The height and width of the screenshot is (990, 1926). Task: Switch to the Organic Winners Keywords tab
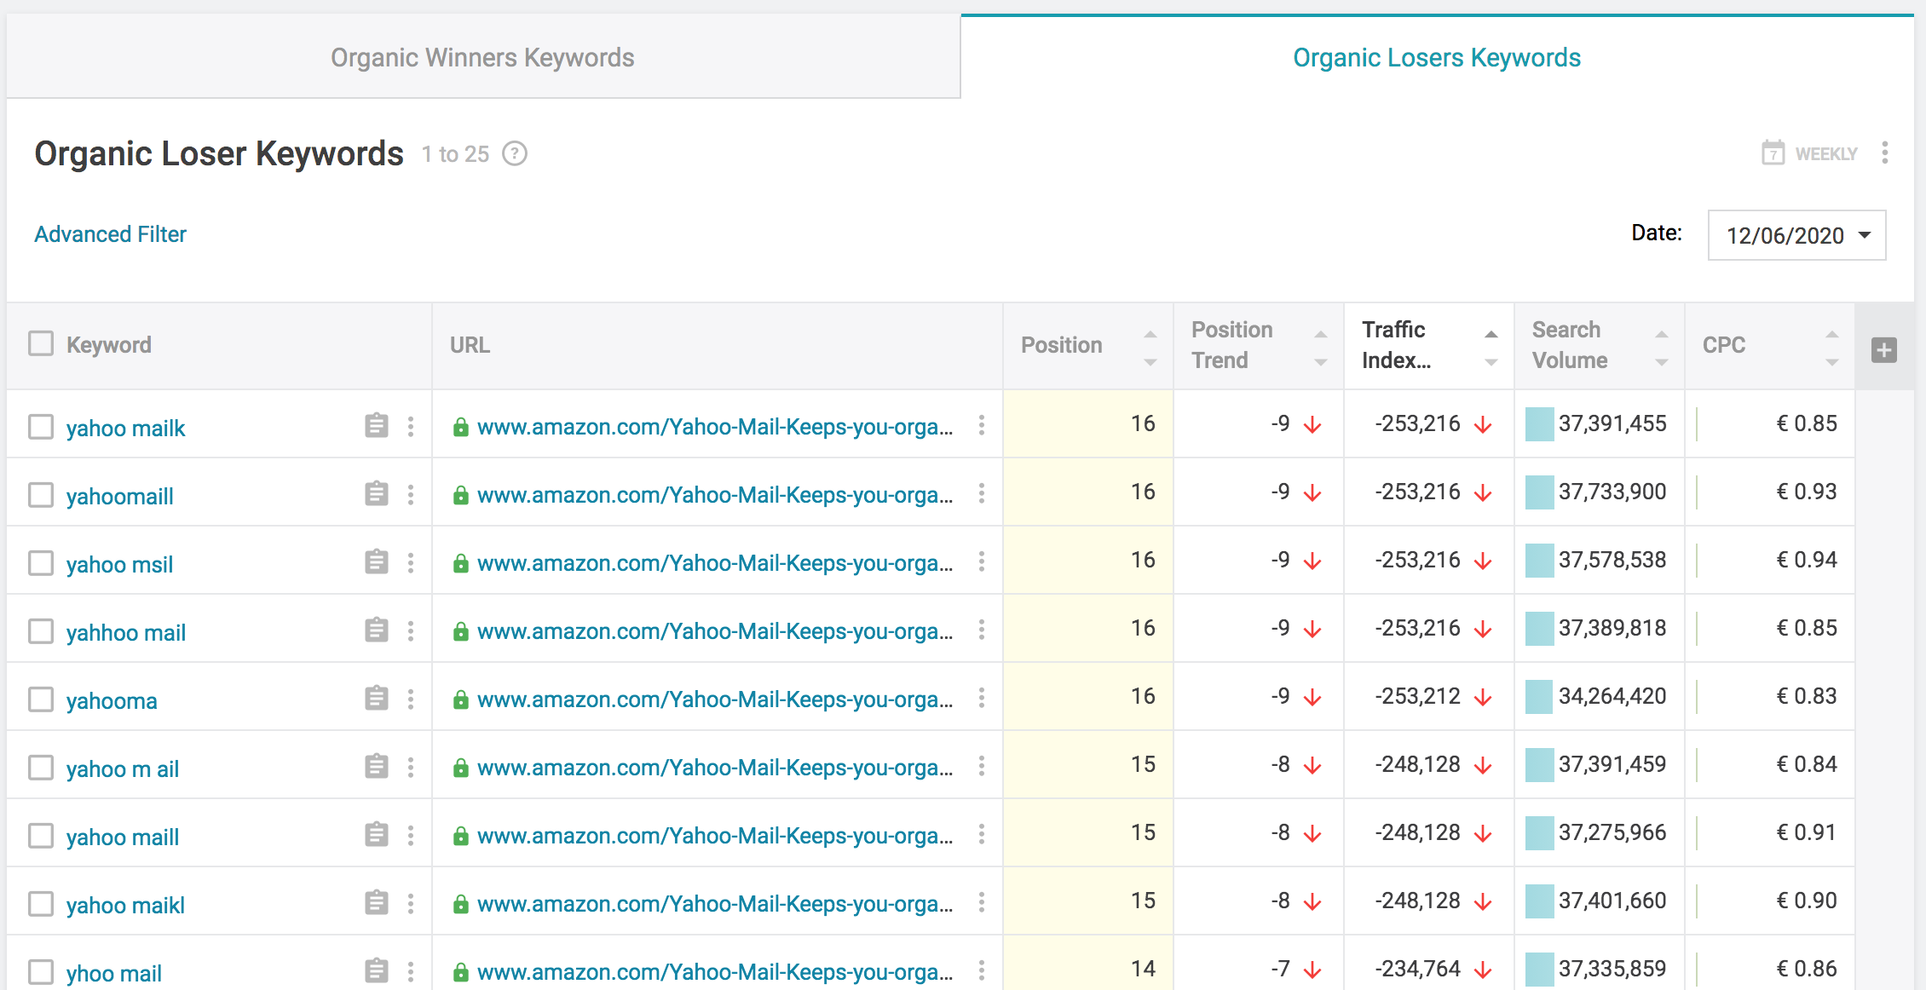point(483,57)
